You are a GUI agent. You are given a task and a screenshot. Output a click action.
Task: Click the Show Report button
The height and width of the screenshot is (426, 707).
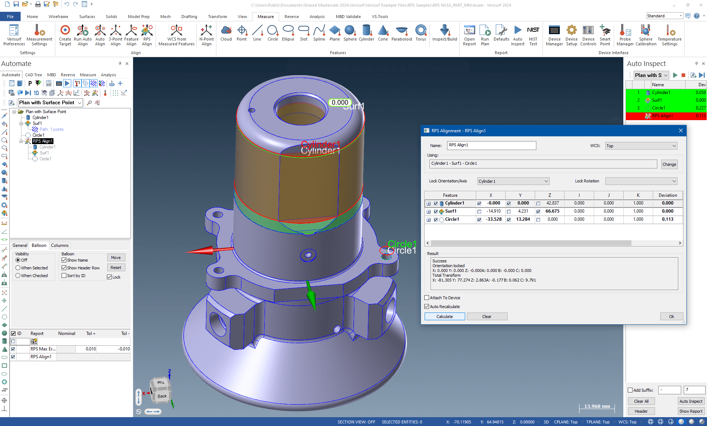691,411
